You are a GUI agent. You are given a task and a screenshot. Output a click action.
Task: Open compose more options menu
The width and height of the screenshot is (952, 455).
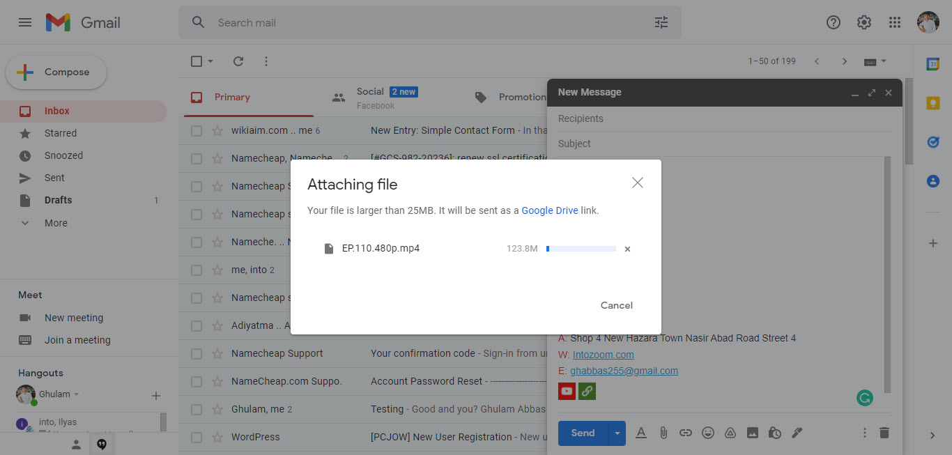[x=865, y=433]
